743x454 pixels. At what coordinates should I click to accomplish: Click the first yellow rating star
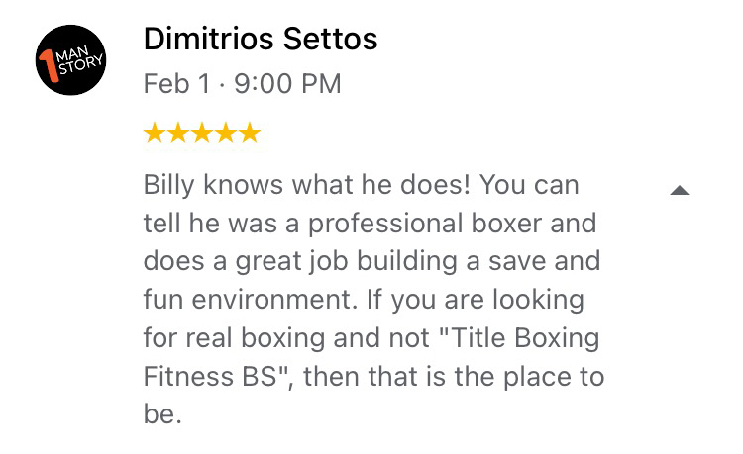click(x=155, y=134)
